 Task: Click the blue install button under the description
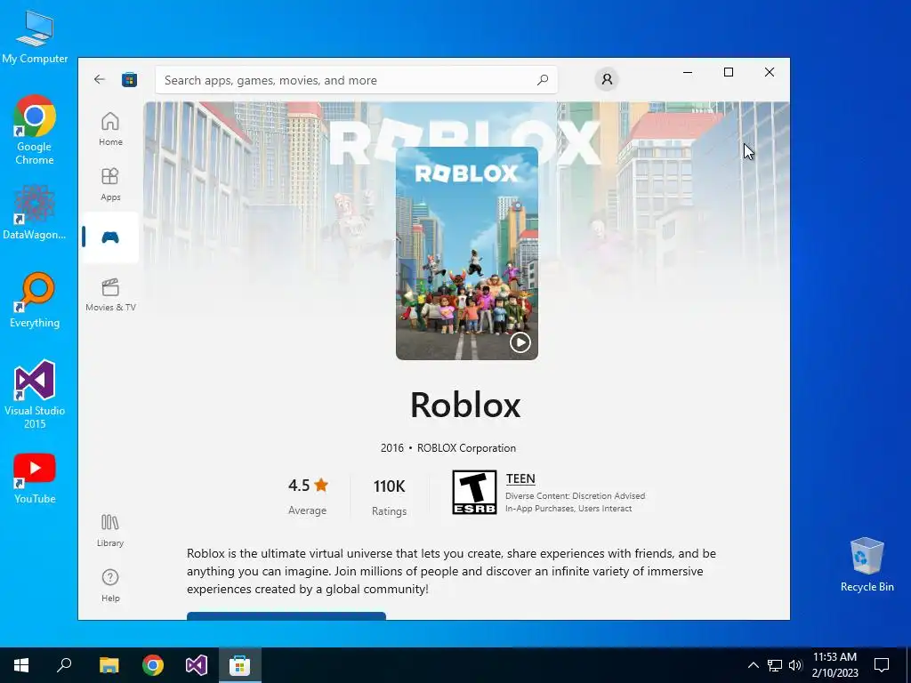coord(286,615)
